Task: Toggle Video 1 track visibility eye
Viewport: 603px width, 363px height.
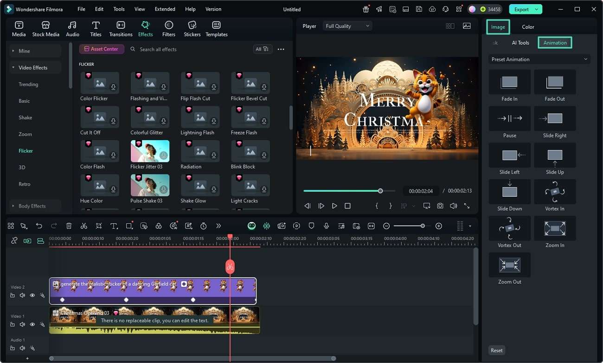Action: click(x=32, y=324)
